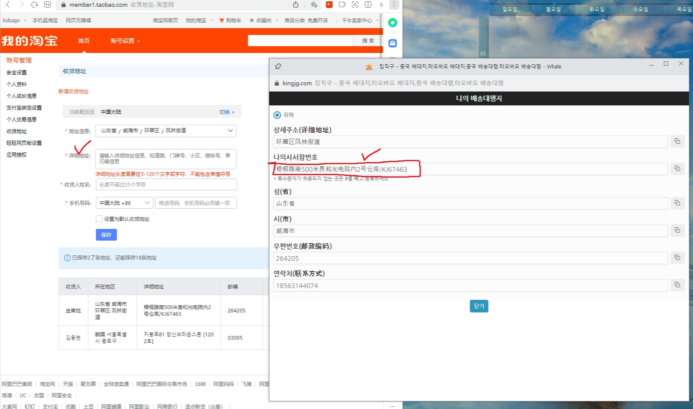Select the 위해 radio button
The image size is (693, 409).
(x=277, y=115)
